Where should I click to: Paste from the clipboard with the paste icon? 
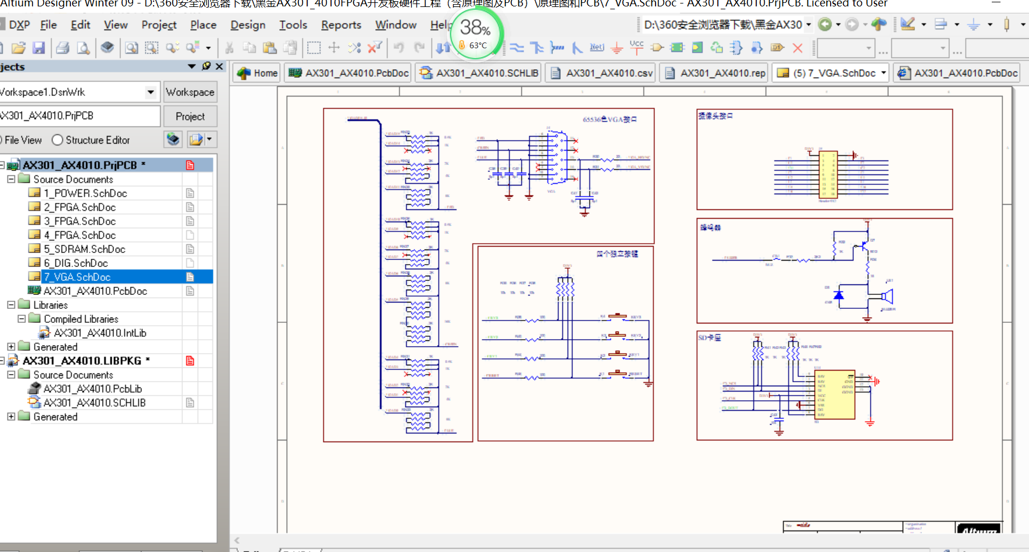269,48
